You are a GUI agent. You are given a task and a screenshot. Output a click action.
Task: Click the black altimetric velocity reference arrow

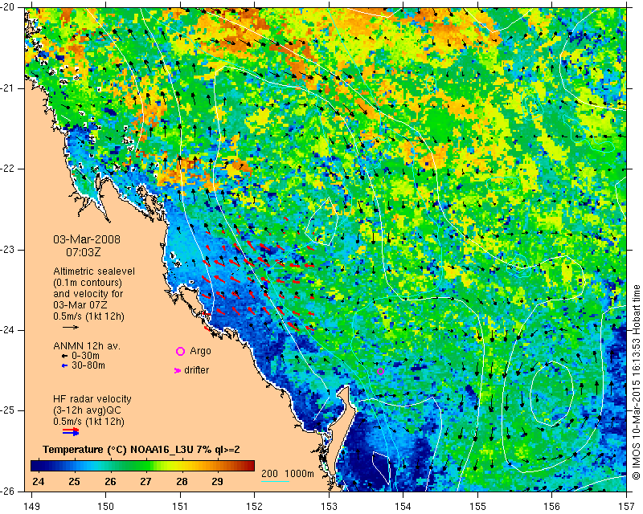pos(71,327)
